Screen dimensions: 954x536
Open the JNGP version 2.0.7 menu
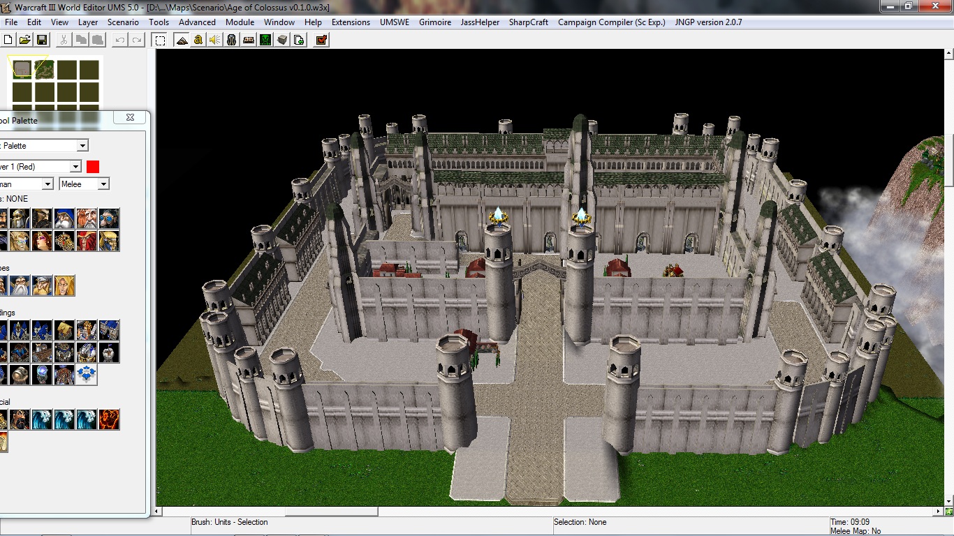[x=708, y=22]
